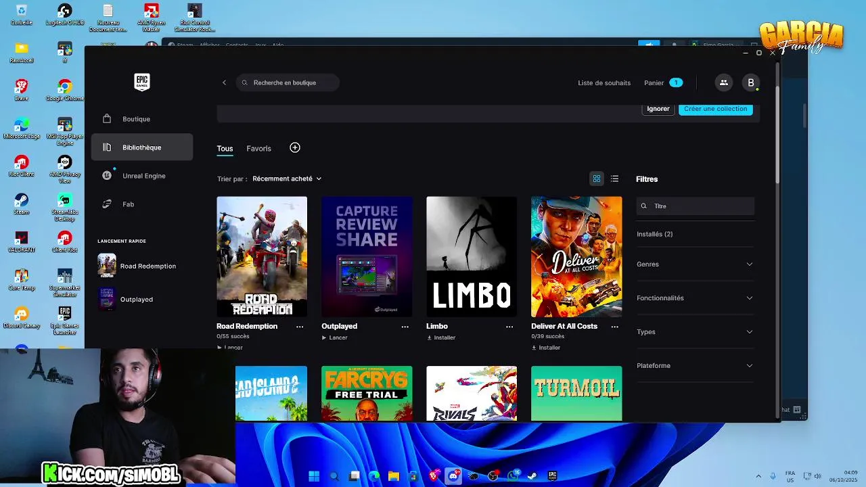Image resolution: width=866 pixels, height=487 pixels.
Task: Go back using the arrow beside search
Action: 225,83
